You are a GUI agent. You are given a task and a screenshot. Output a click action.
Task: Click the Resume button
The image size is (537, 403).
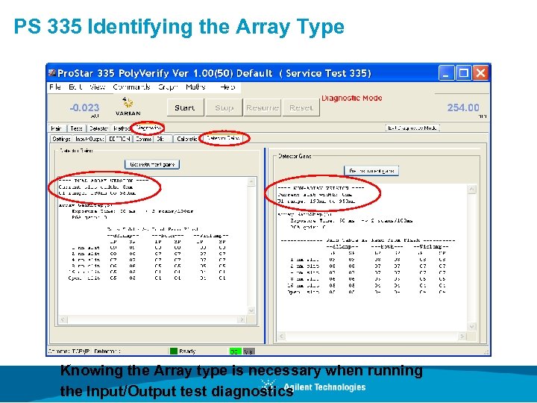(x=263, y=107)
